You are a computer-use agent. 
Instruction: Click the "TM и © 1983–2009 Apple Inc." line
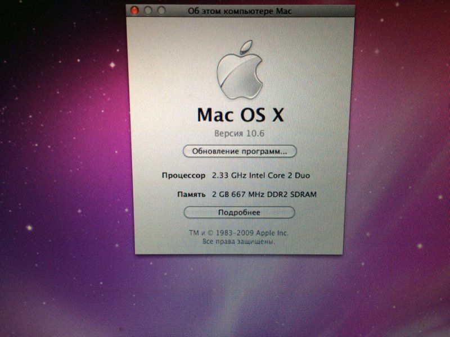pyautogui.click(x=239, y=233)
